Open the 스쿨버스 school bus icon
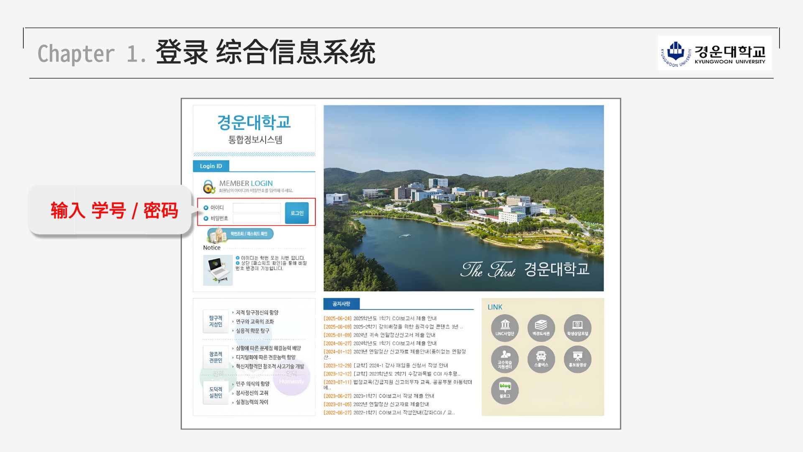The image size is (803, 452). pos(541,359)
